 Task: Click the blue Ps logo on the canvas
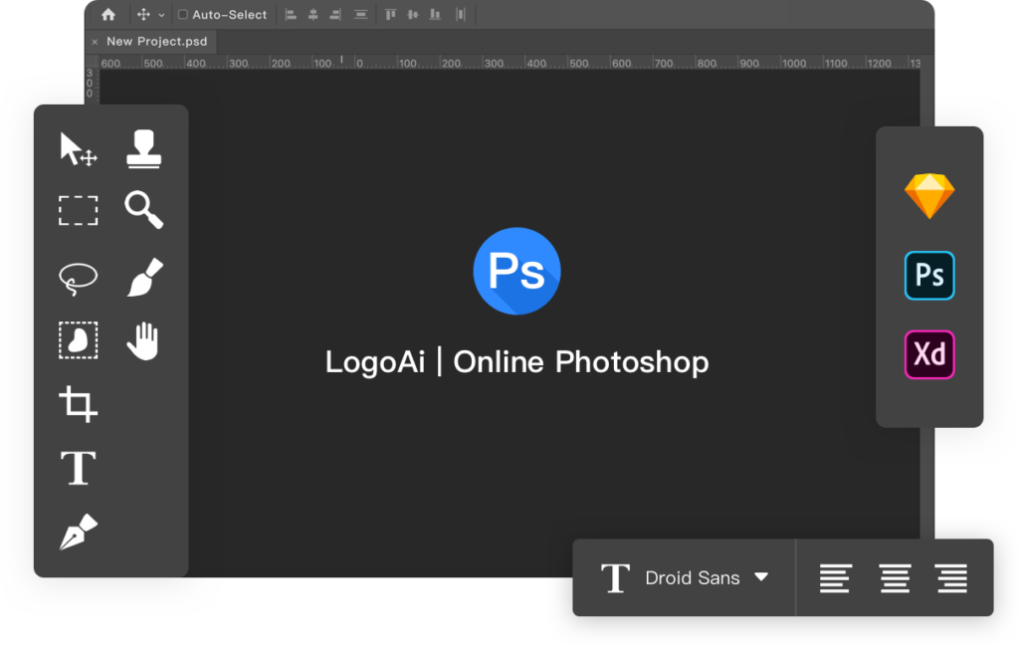[x=516, y=271]
